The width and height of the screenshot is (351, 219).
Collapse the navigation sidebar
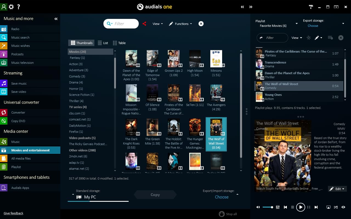tap(56, 19)
